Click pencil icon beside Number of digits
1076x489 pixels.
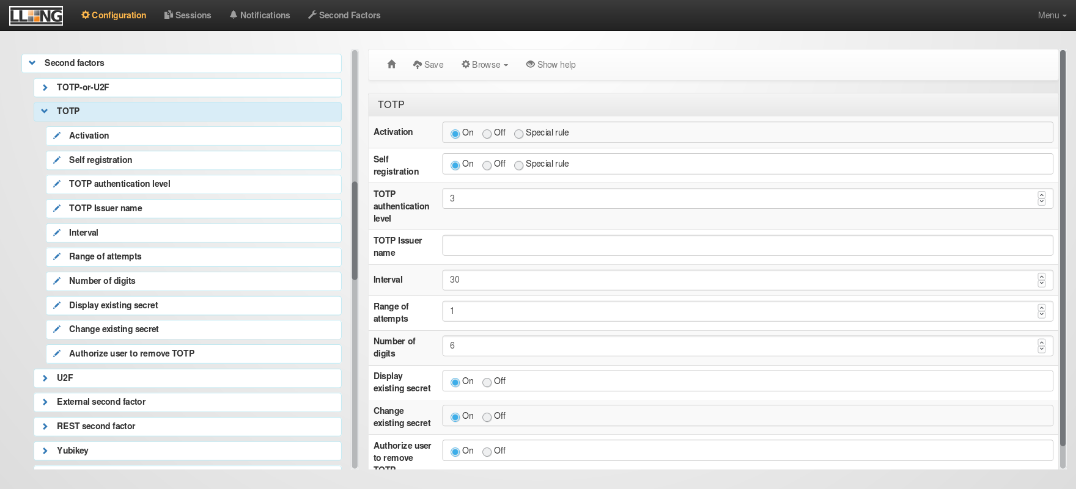click(57, 281)
